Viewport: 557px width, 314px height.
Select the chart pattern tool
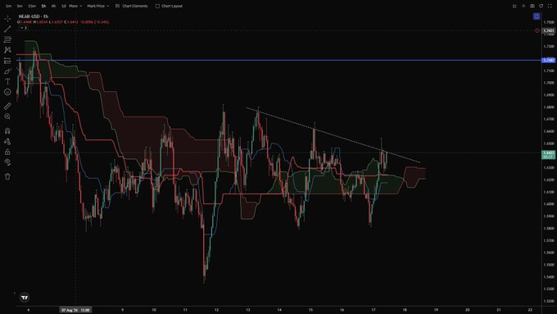click(x=7, y=50)
